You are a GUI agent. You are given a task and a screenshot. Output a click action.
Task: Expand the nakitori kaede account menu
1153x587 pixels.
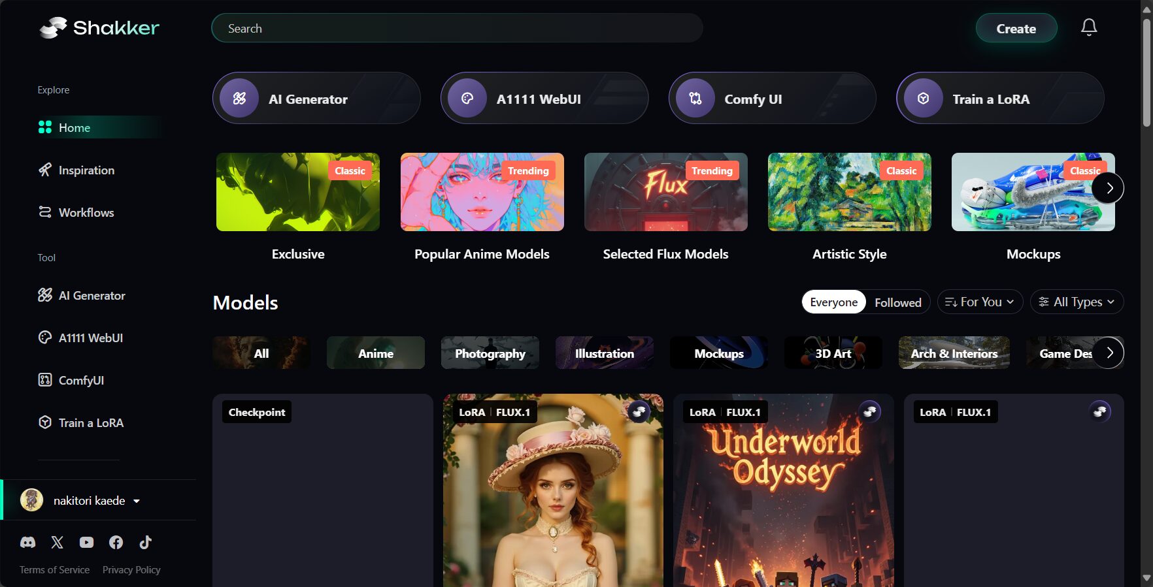(137, 501)
